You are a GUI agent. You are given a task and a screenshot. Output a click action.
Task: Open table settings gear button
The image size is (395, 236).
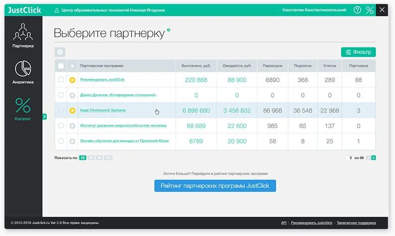(60, 52)
